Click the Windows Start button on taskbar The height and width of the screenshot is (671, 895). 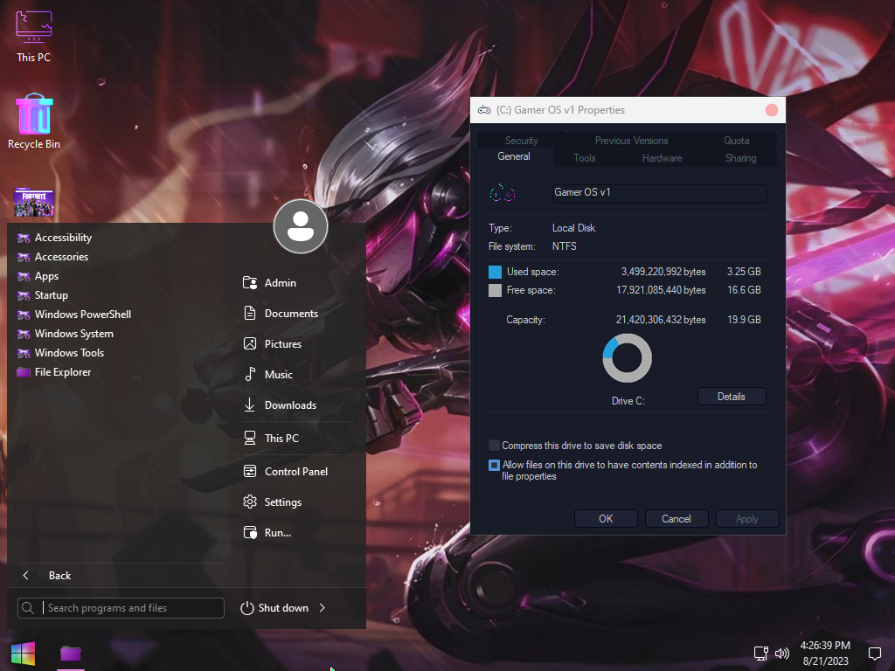pos(24,654)
